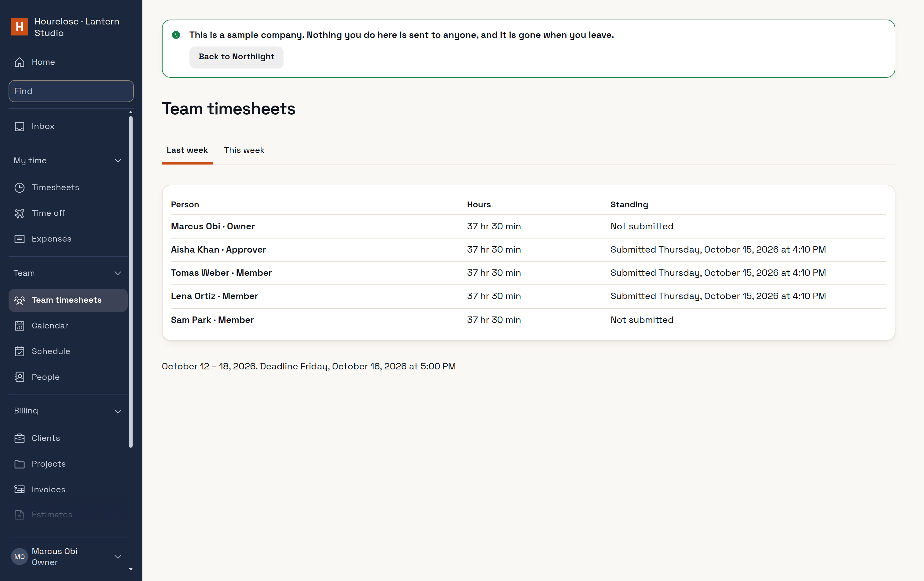
Task: Click the Time off airplane icon
Action: click(x=19, y=213)
